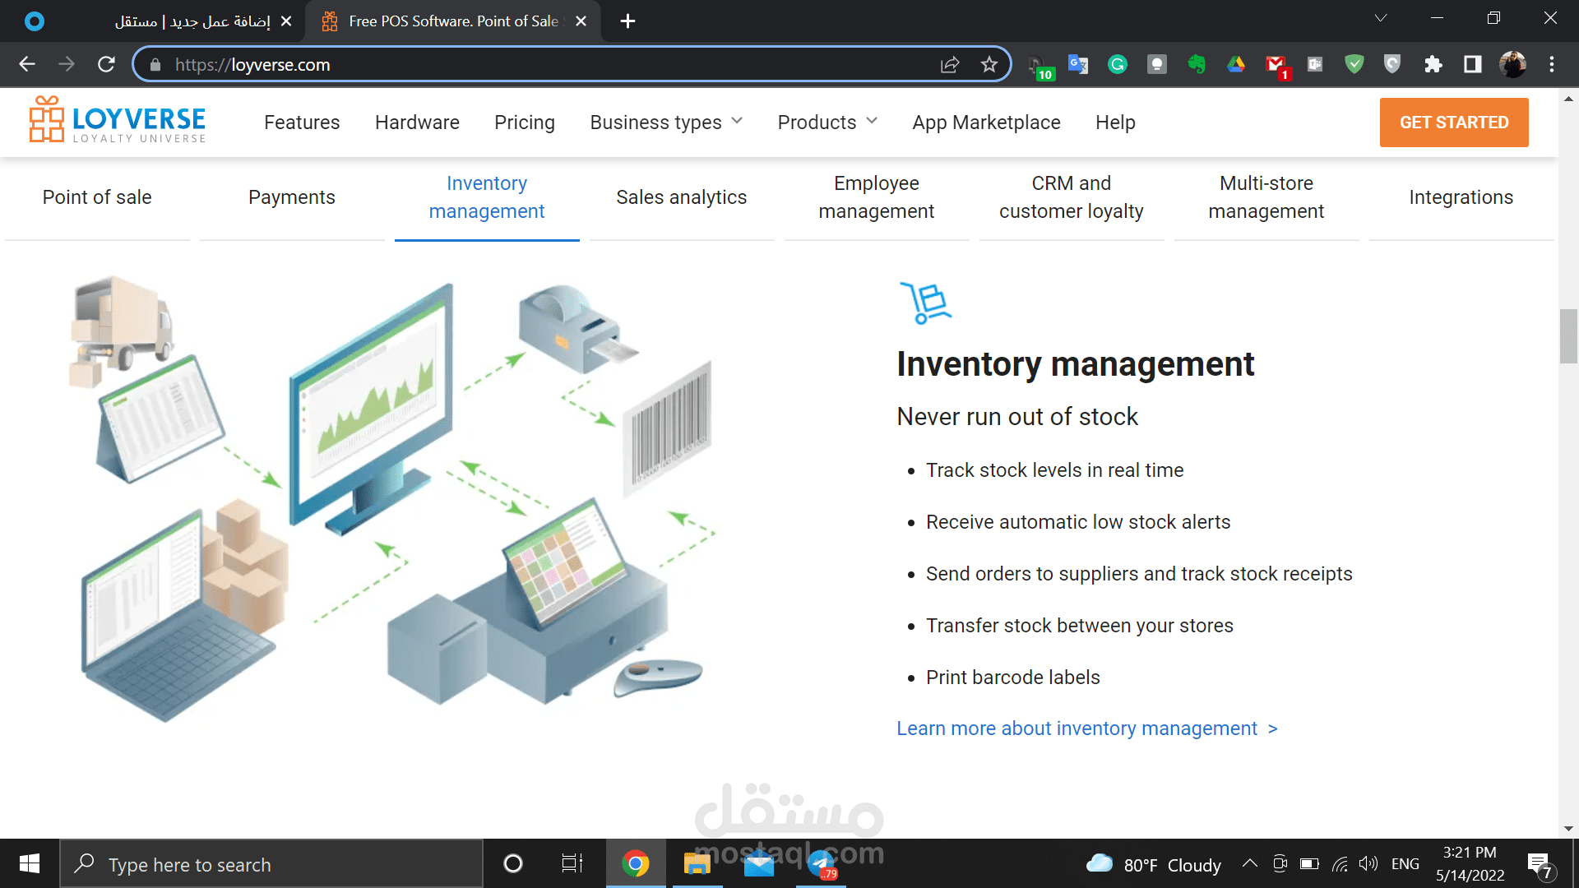
Task: Open the Evernote extension icon
Action: pos(1196,64)
